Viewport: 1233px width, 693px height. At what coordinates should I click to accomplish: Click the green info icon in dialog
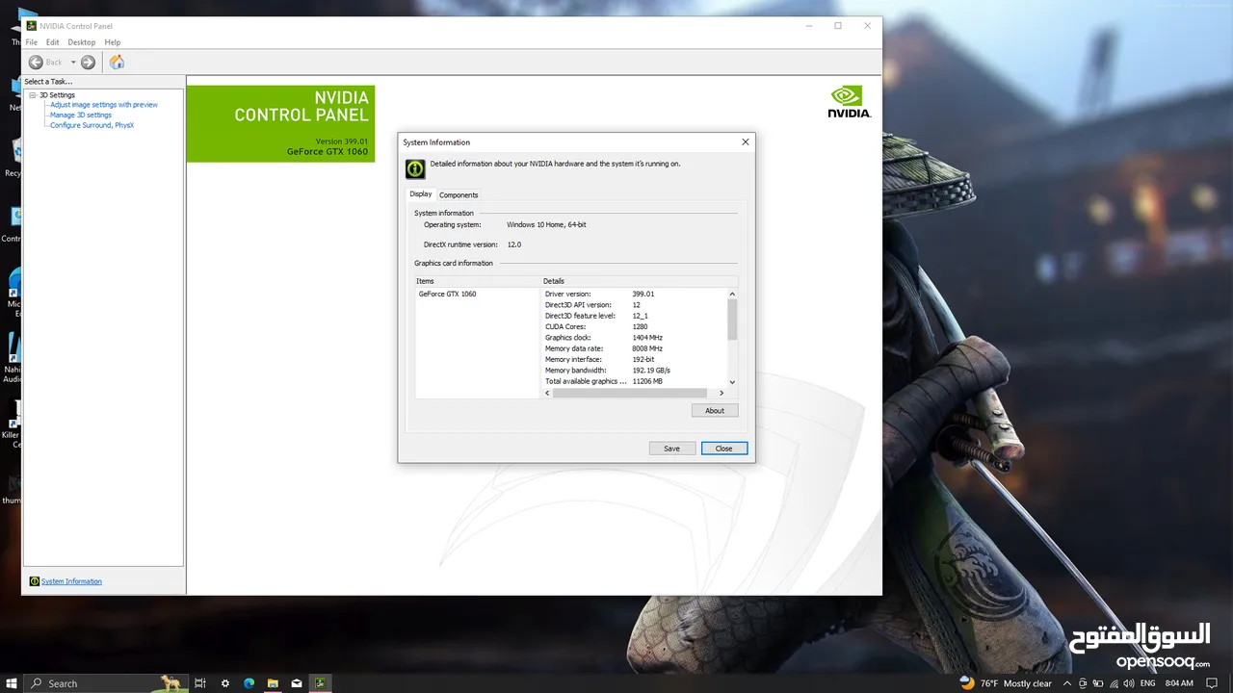click(x=415, y=169)
